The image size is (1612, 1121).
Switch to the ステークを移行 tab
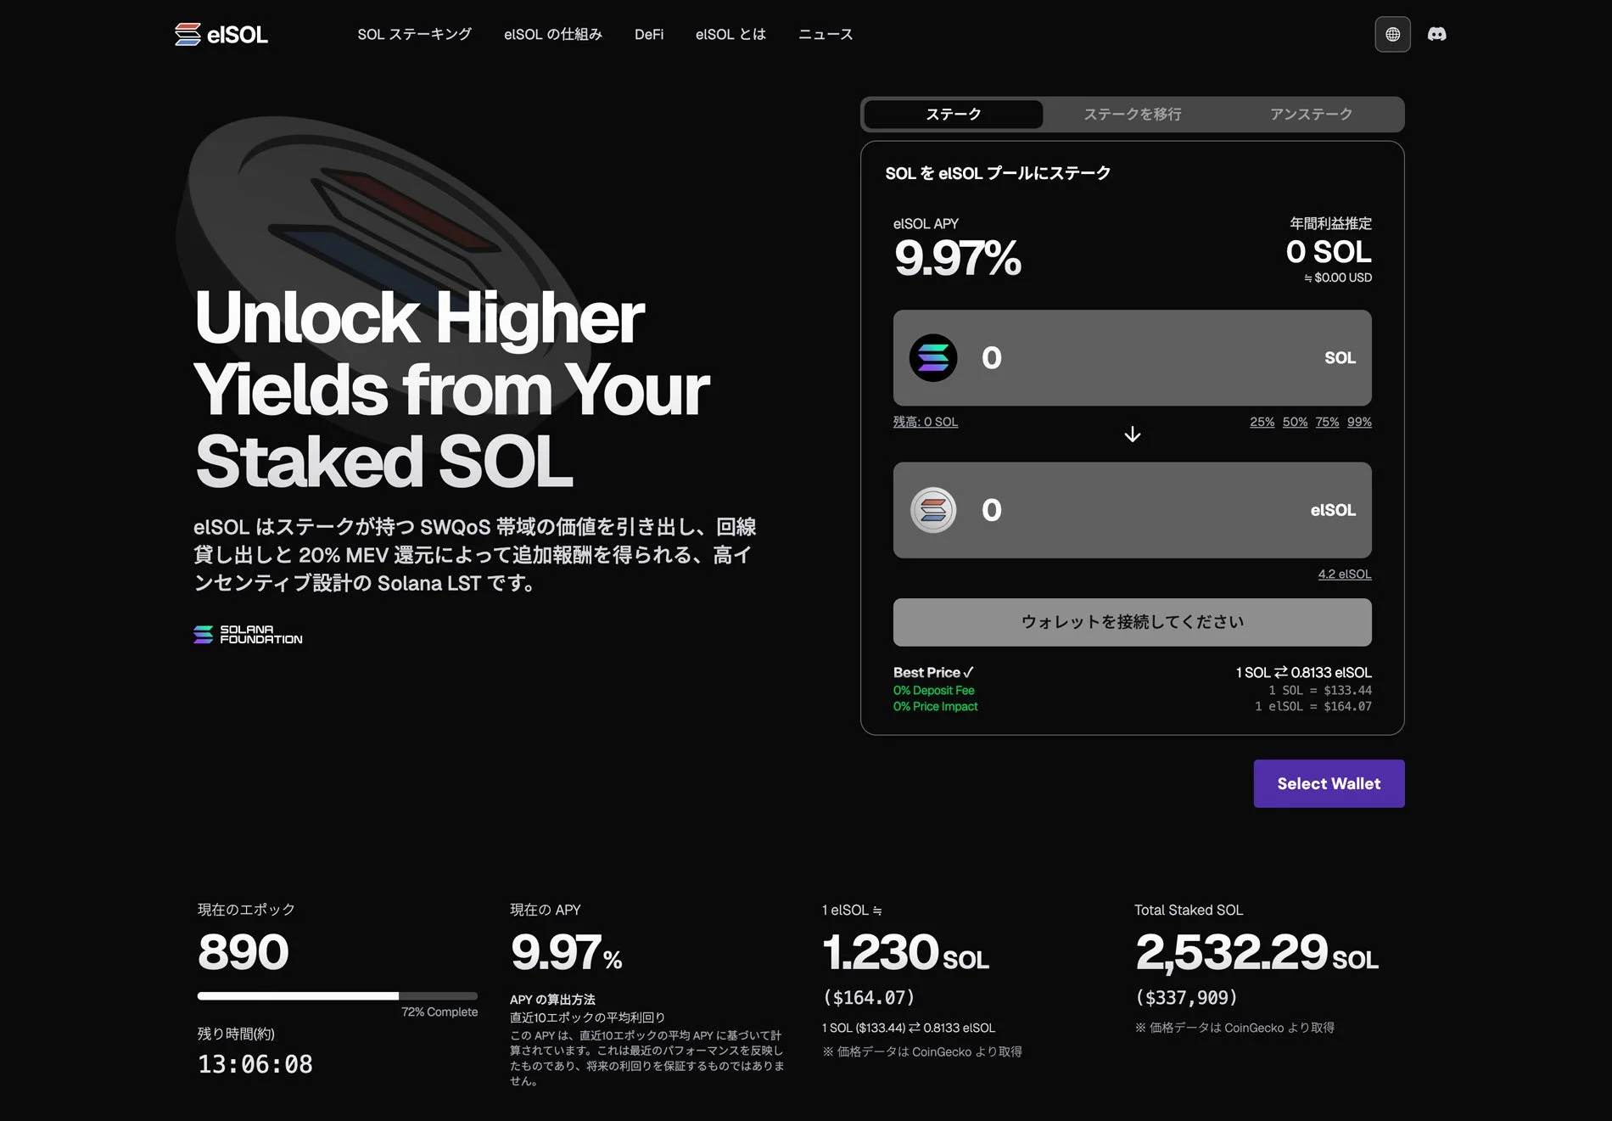point(1132,114)
